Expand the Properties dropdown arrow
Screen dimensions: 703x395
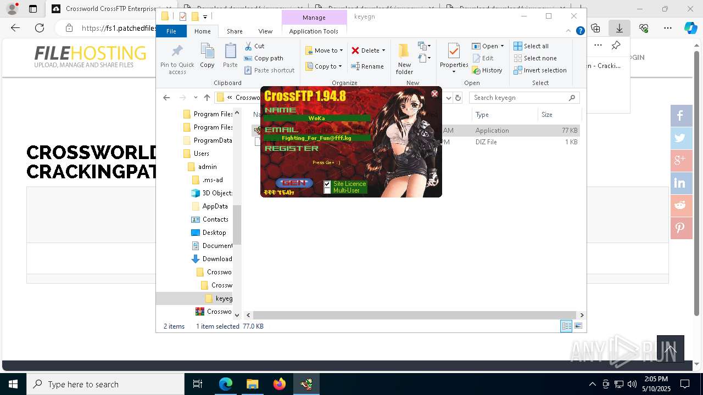pyautogui.click(x=454, y=72)
